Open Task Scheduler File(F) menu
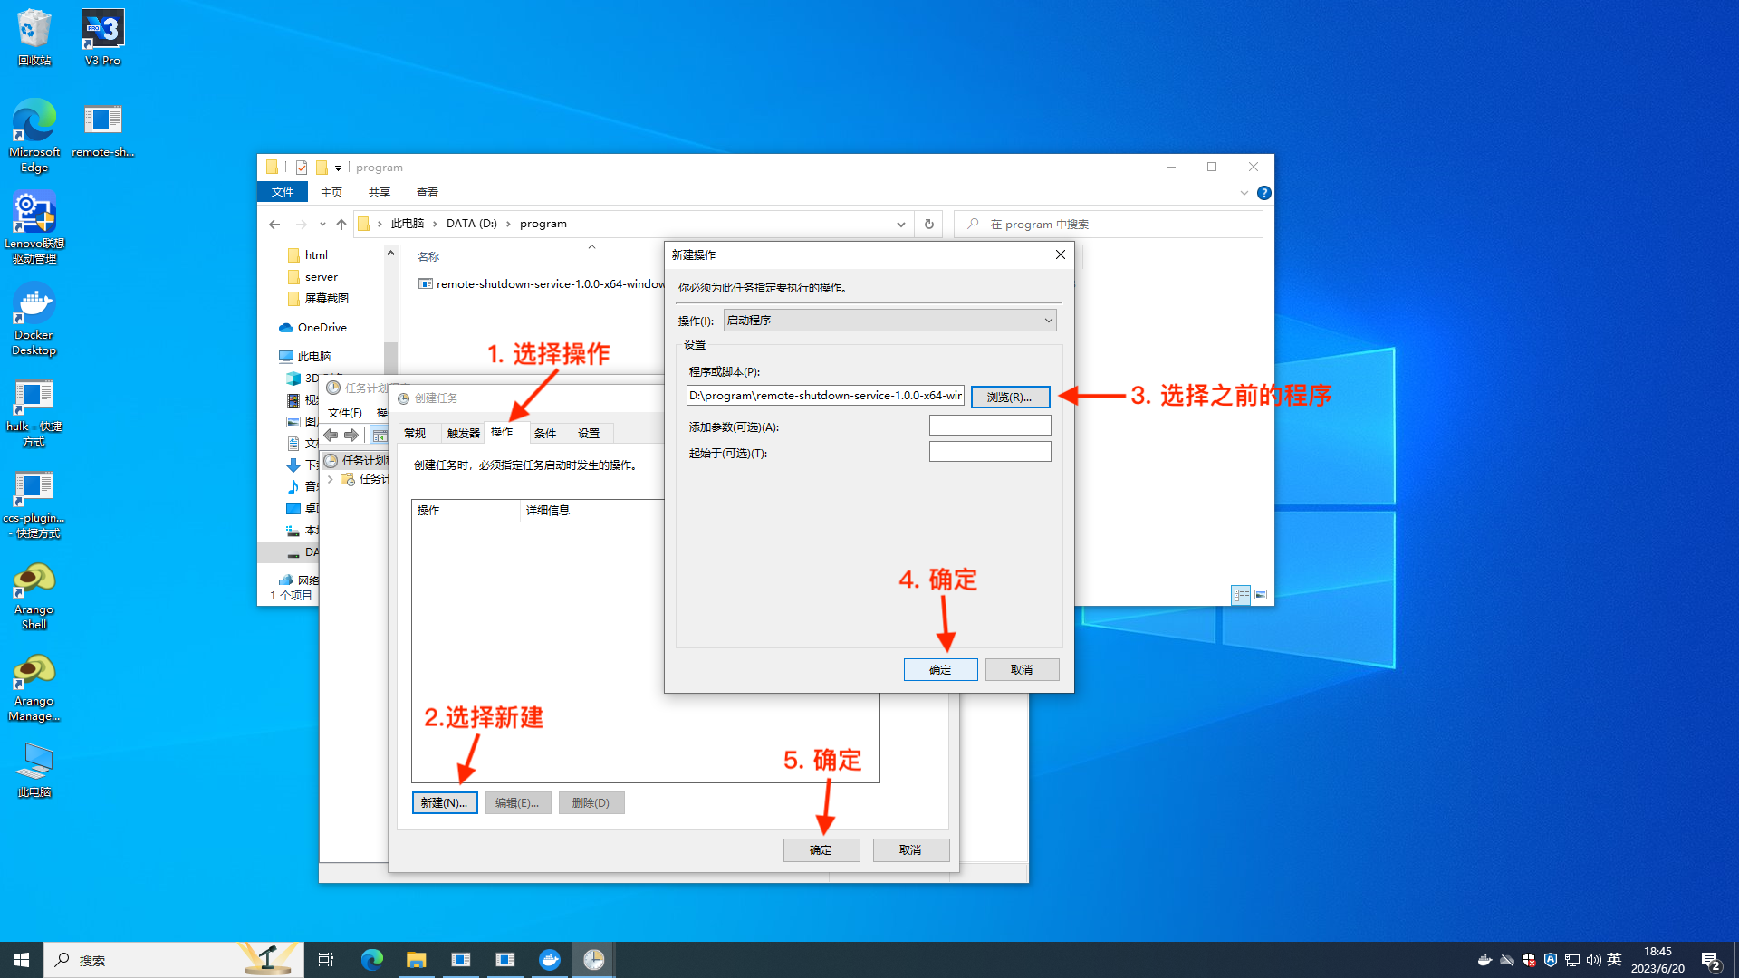The height and width of the screenshot is (978, 1739). coord(344,413)
